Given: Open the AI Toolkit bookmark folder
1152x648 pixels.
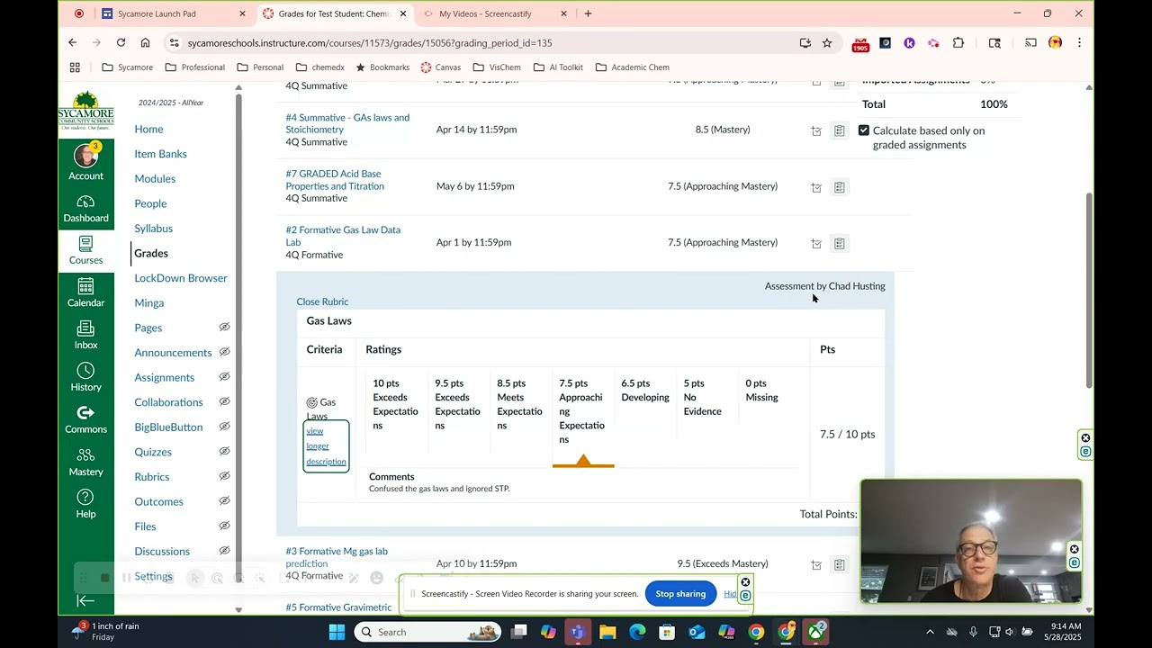Looking at the screenshot, I should (558, 67).
